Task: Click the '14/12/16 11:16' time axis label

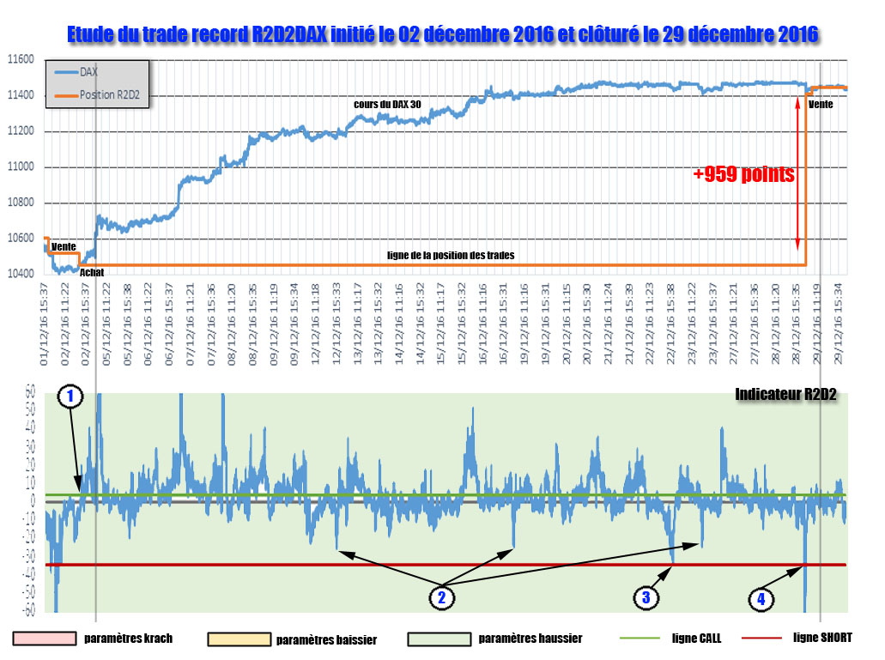Action: [x=399, y=324]
